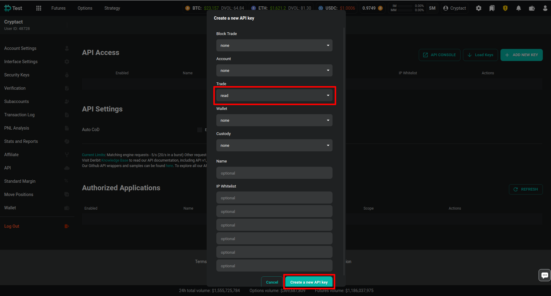Click the ADD NEW KEY button
This screenshot has width=551, height=296.
tap(522, 55)
